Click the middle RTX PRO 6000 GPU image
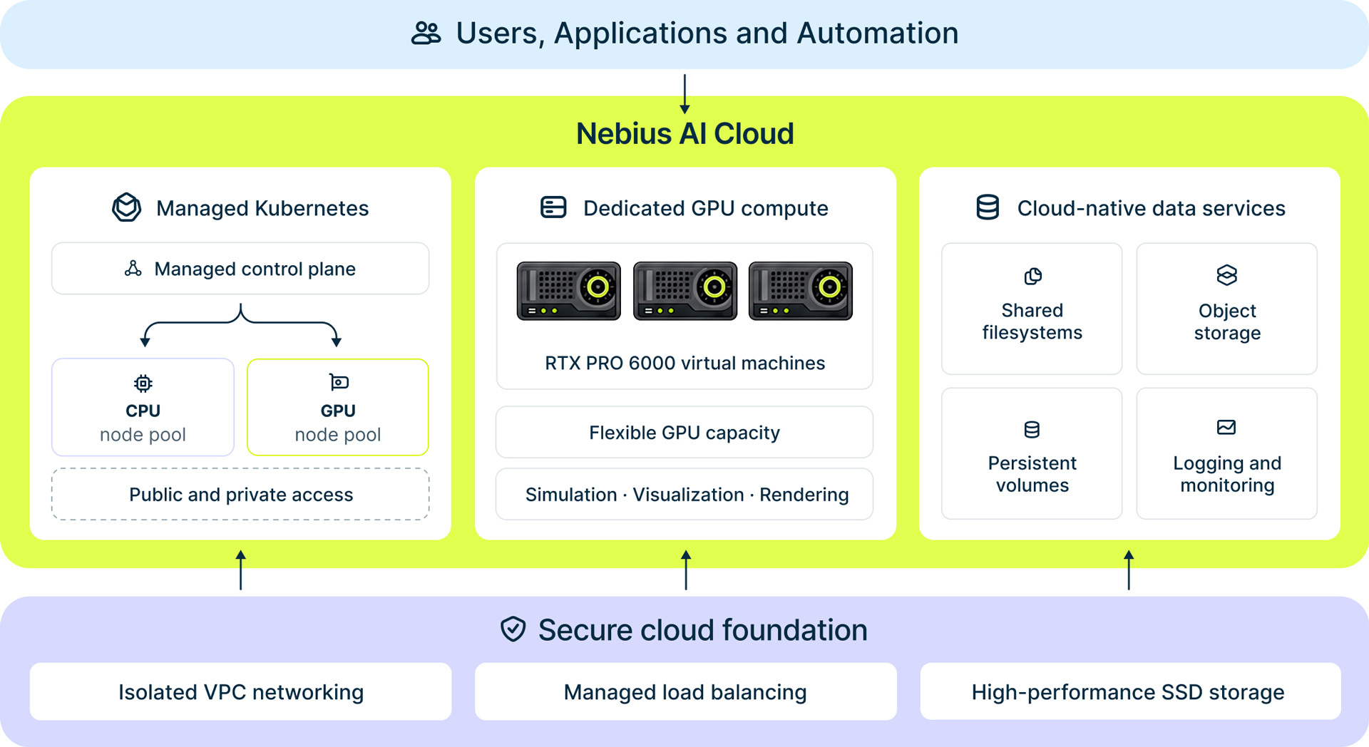 (x=684, y=291)
